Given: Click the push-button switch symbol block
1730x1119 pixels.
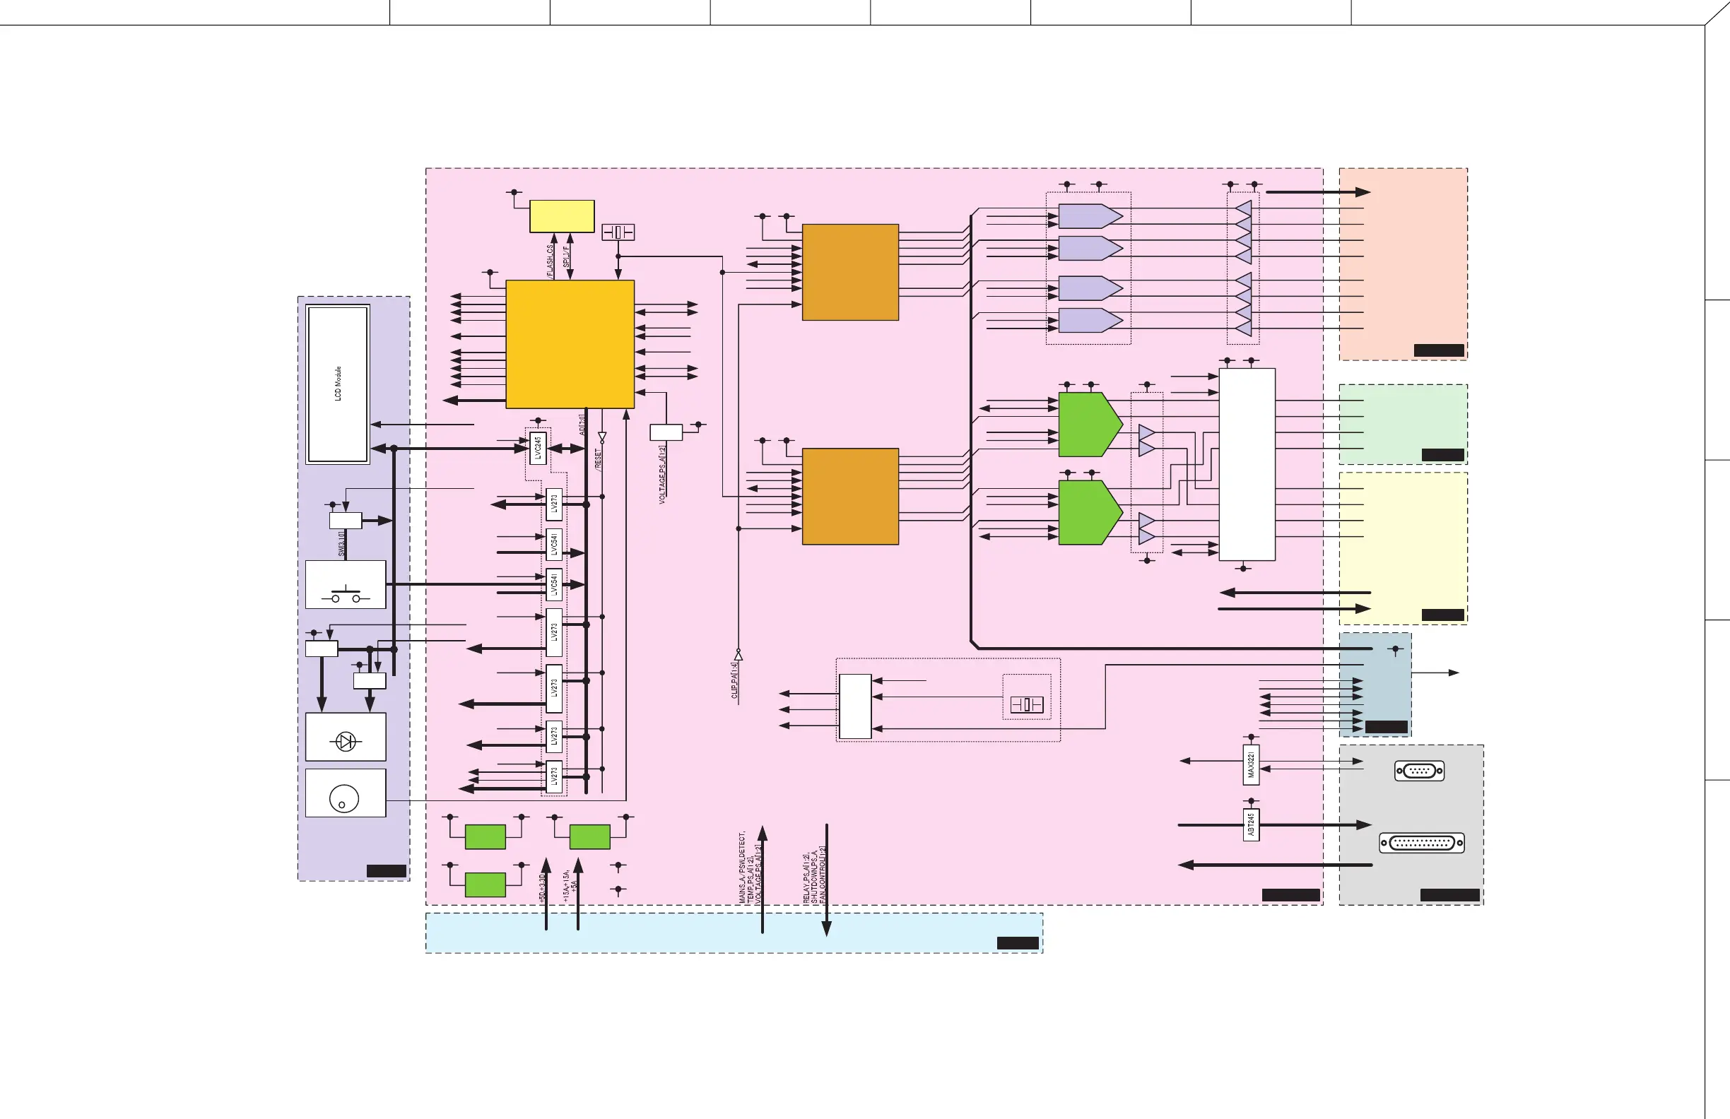Looking at the screenshot, I should tap(346, 584).
